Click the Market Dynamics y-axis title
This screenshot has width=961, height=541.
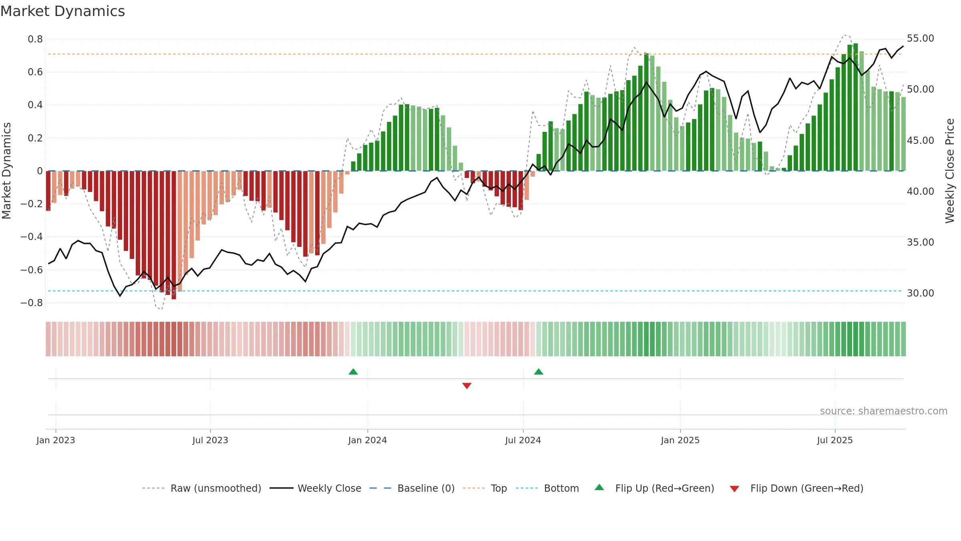coord(6,171)
